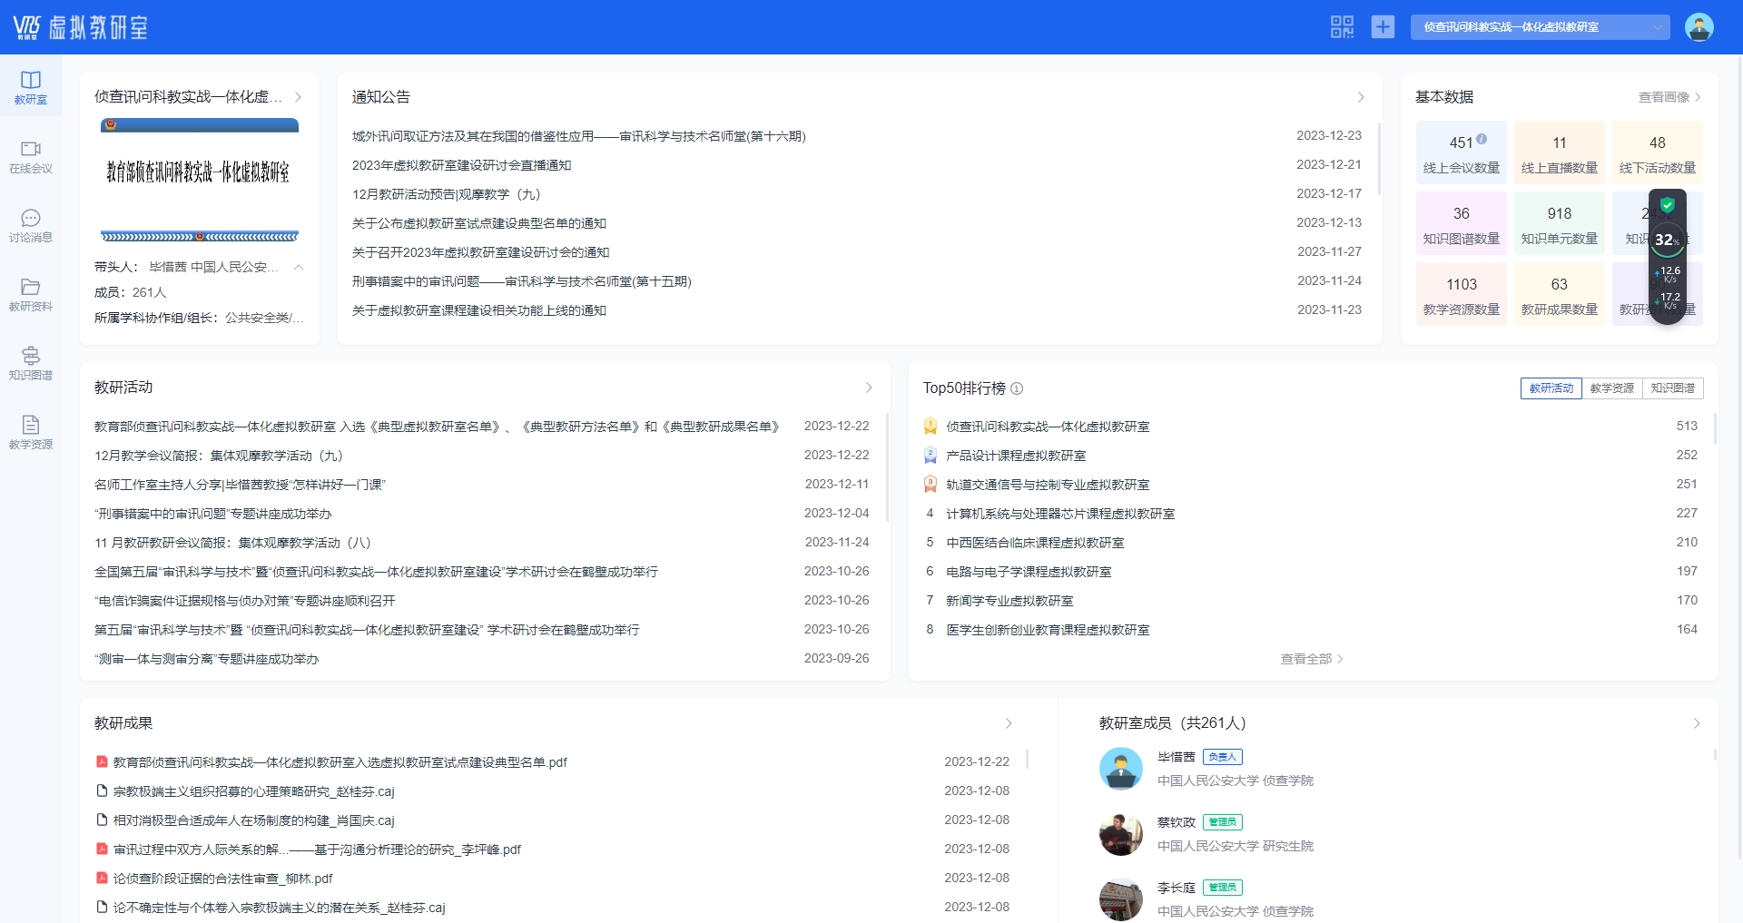Click score 513 in Top50 ranking
Viewport: 1743px width, 923px height.
(x=1687, y=427)
